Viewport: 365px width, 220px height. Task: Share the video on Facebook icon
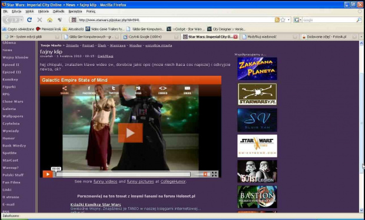(89, 90)
